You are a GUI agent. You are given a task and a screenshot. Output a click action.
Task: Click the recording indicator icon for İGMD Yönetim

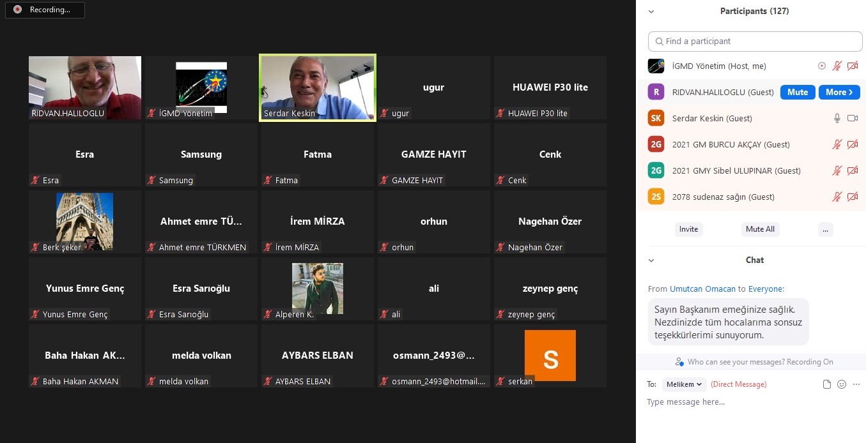[x=822, y=66]
